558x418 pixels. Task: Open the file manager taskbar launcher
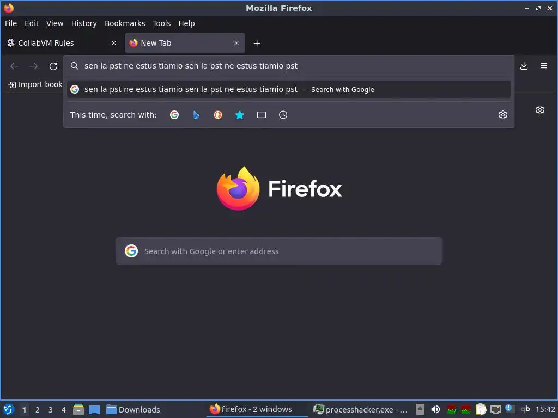(78, 409)
